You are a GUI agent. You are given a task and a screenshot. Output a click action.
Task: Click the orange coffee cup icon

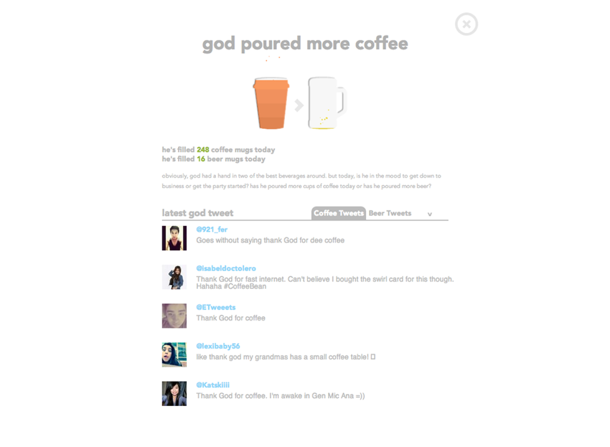pyautogui.click(x=271, y=103)
